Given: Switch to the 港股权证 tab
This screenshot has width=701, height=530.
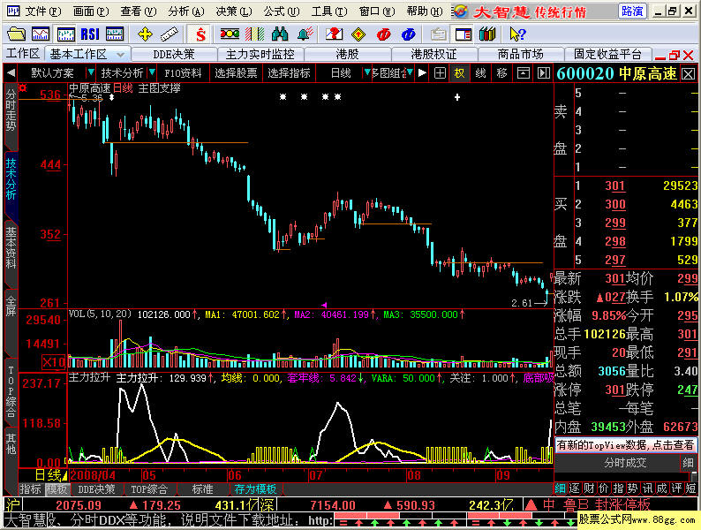Looking at the screenshot, I should (x=433, y=55).
